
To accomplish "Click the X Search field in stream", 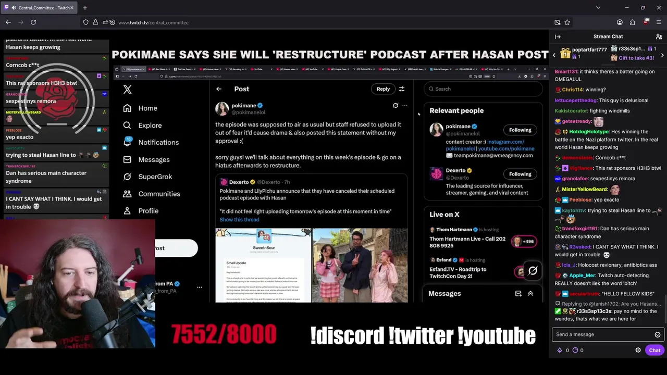I will point(483,89).
